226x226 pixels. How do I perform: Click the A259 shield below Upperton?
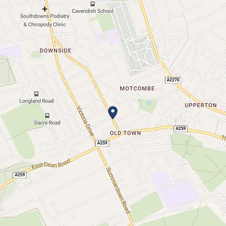coord(181,129)
